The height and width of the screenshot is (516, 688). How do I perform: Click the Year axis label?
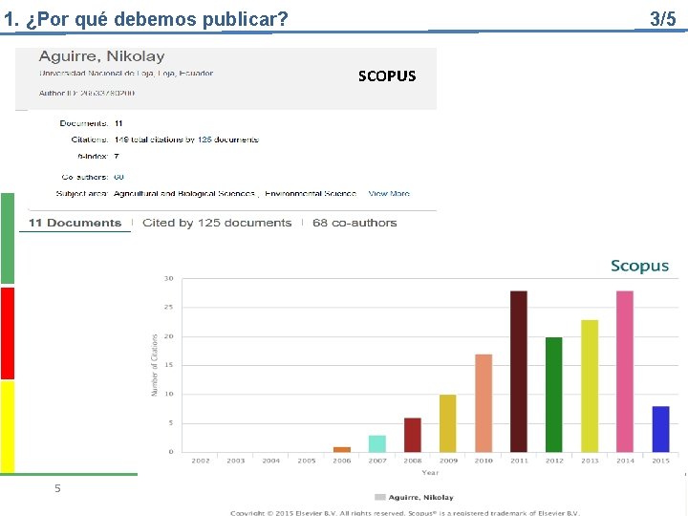pos(430,473)
